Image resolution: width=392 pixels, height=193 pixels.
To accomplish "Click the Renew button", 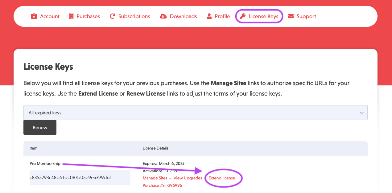I will [x=40, y=127].
